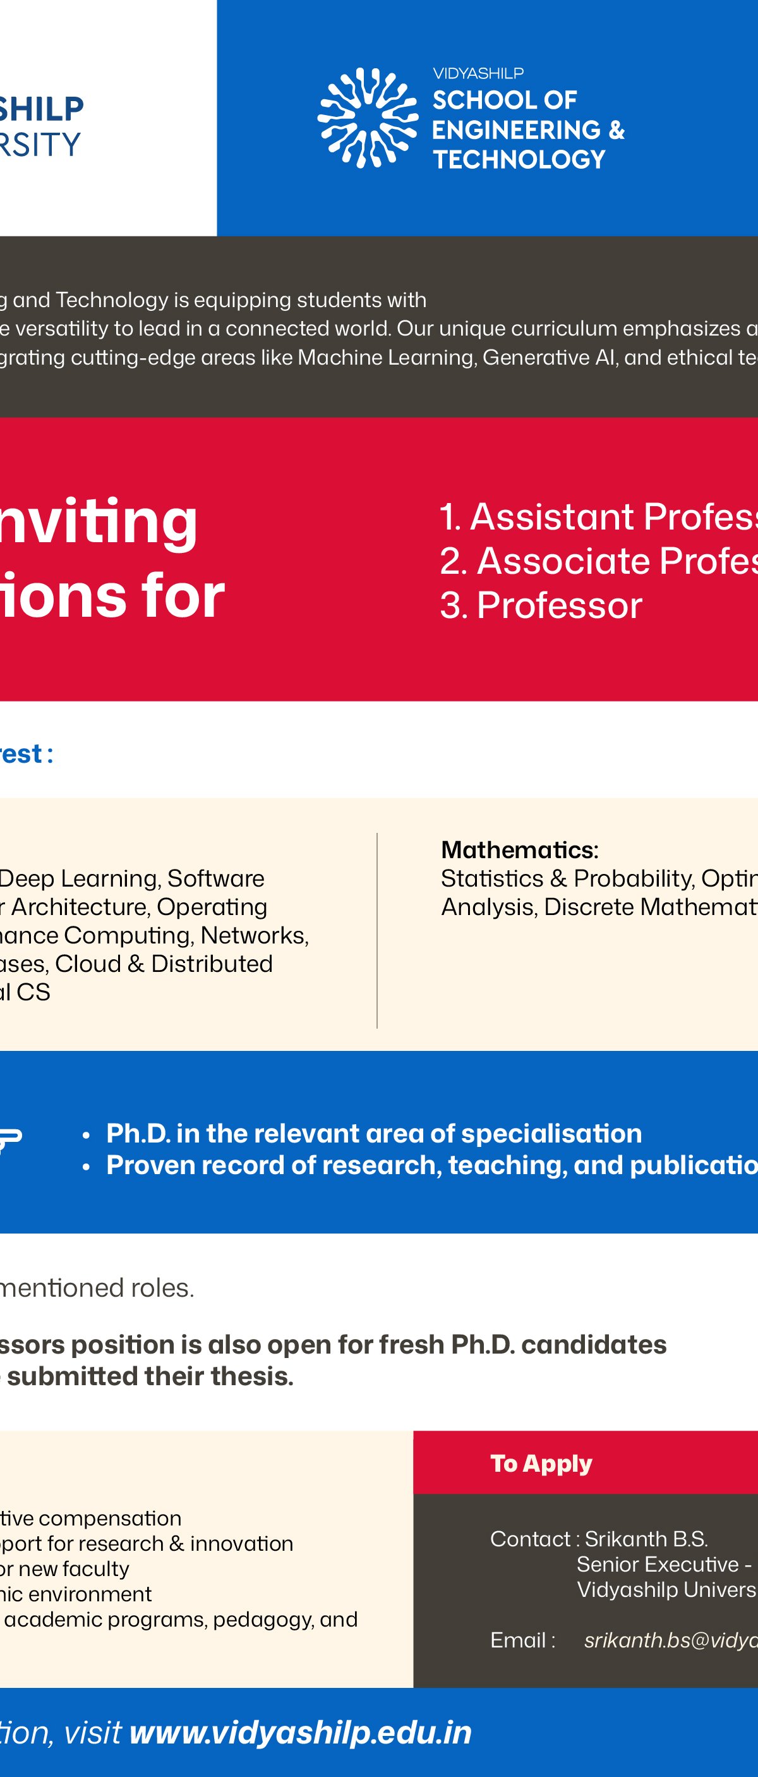Click the partial white icon beside Ph.D. bullets
This screenshot has width=758, height=1777.
(9, 1140)
